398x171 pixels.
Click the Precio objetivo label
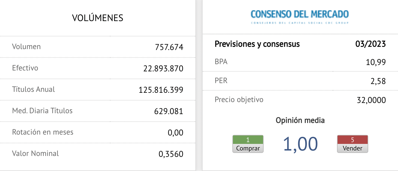pyautogui.click(x=239, y=100)
